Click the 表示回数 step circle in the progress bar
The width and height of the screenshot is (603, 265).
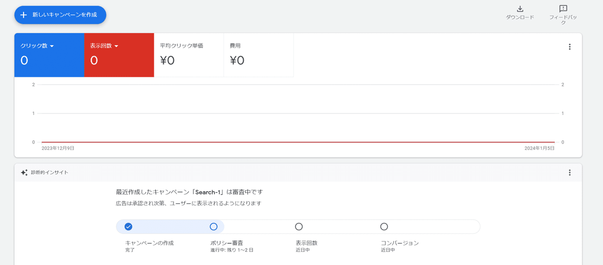point(299,227)
